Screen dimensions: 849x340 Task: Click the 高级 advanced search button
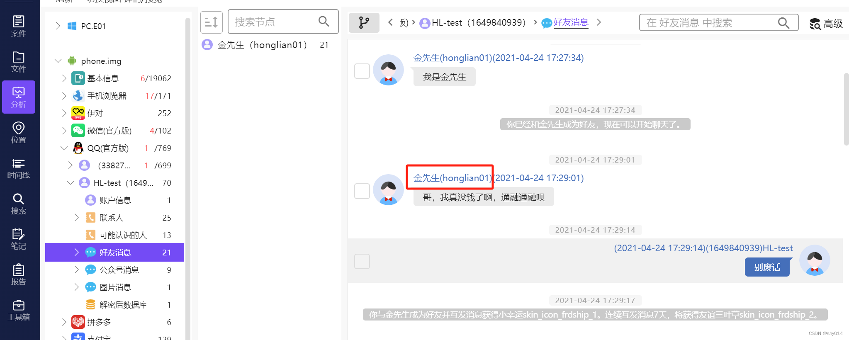(826, 24)
